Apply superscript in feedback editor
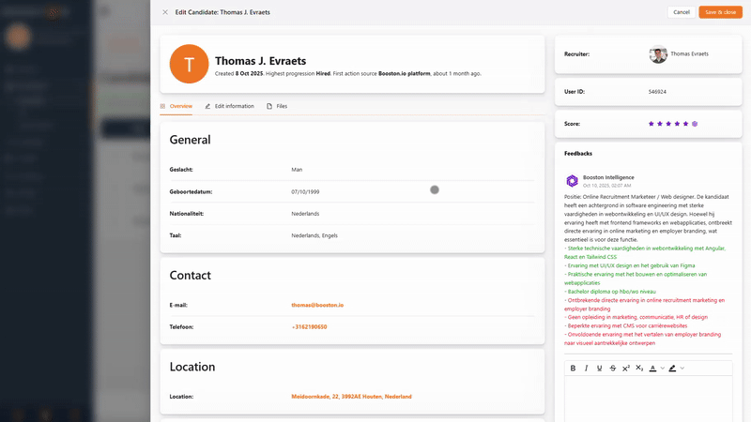This screenshot has height=422, width=751. (626, 368)
